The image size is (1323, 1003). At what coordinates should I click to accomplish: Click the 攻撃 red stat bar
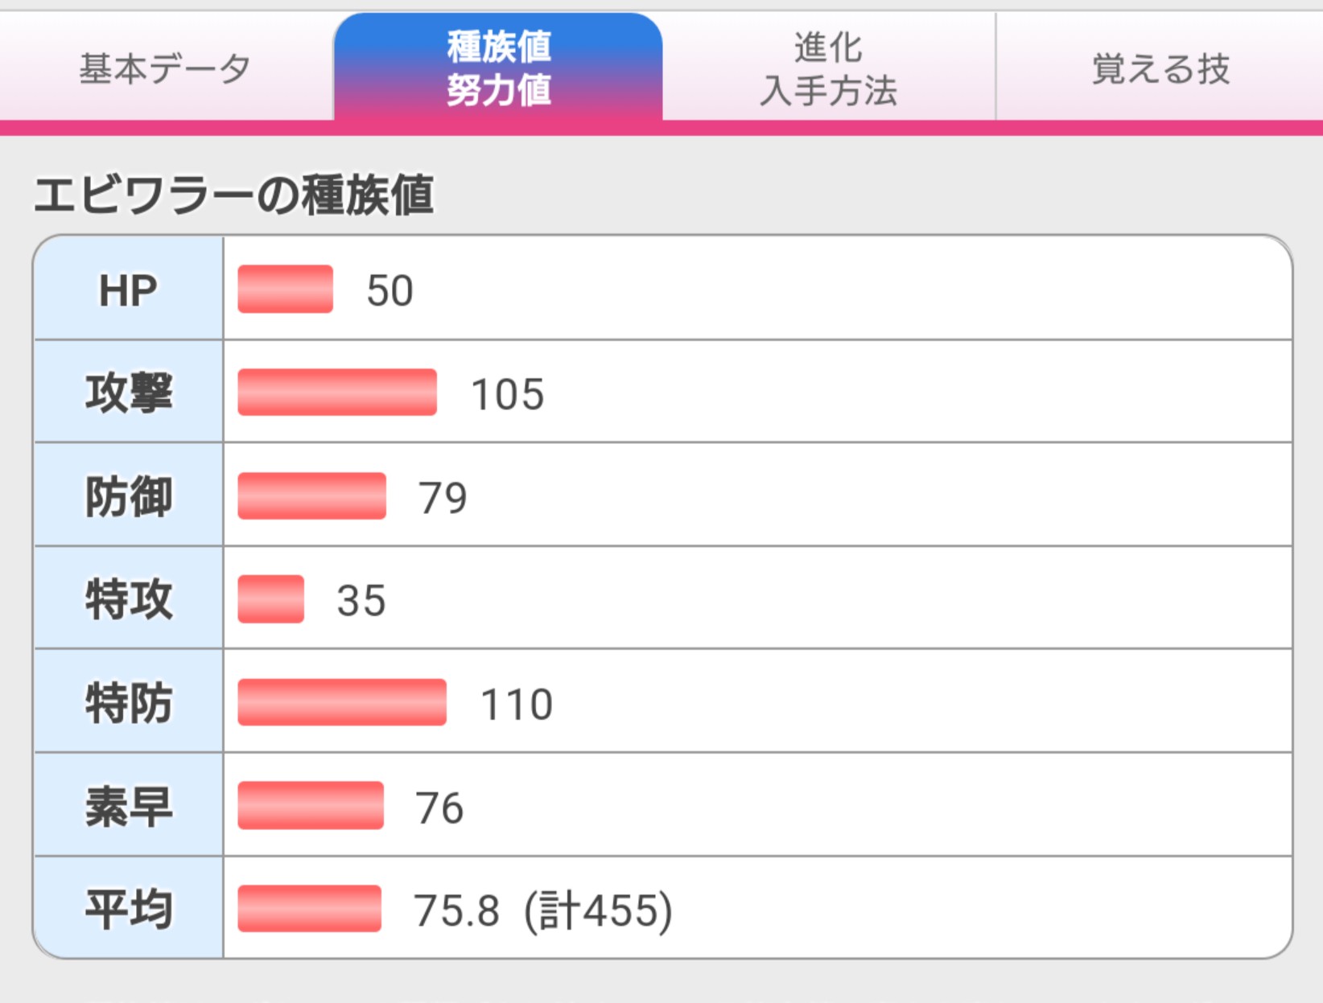click(x=337, y=393)
